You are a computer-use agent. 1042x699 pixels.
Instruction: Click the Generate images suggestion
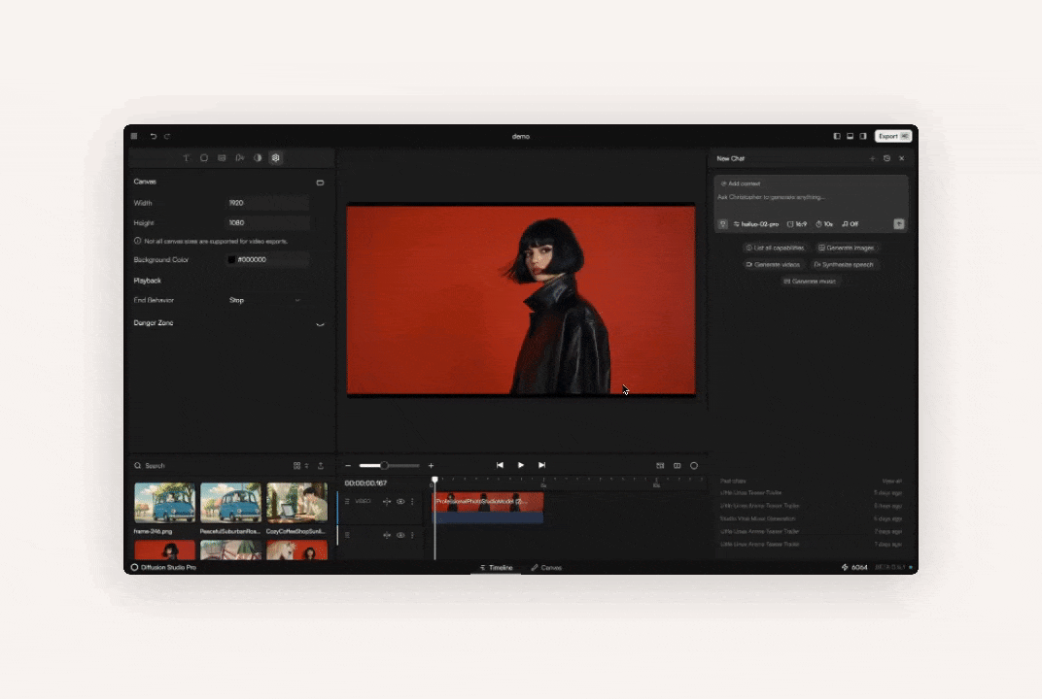[846, 248]
